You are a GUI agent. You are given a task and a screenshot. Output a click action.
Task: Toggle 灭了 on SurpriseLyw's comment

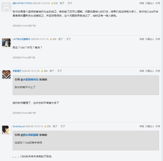pyautogui.click(x=63, y=126)
